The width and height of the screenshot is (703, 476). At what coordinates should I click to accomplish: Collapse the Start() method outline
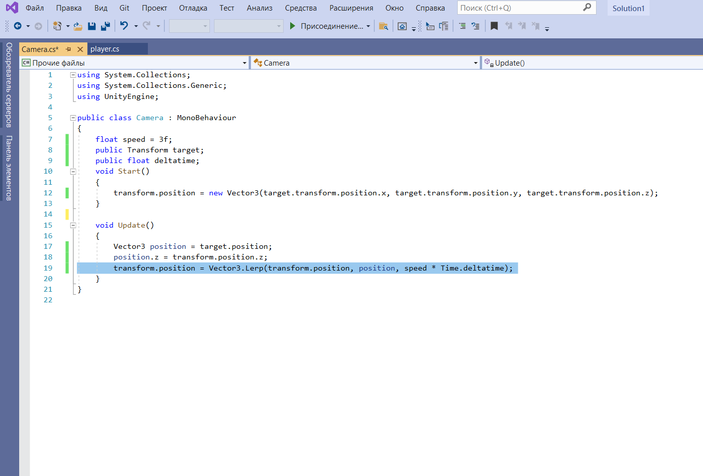point(73,171)
